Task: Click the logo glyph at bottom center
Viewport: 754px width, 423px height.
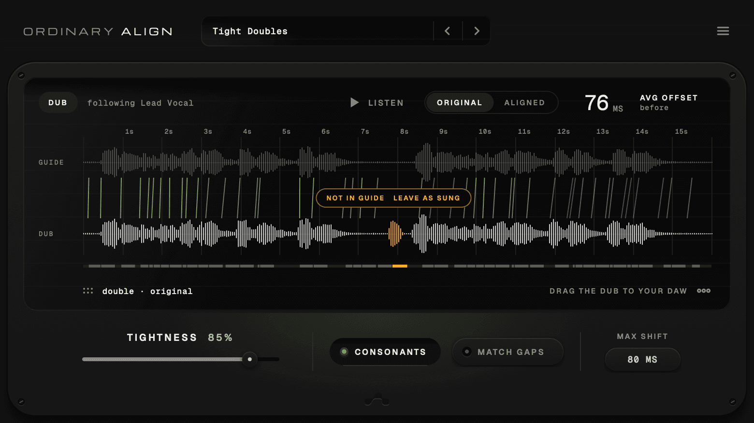Action: pos(377,400)
